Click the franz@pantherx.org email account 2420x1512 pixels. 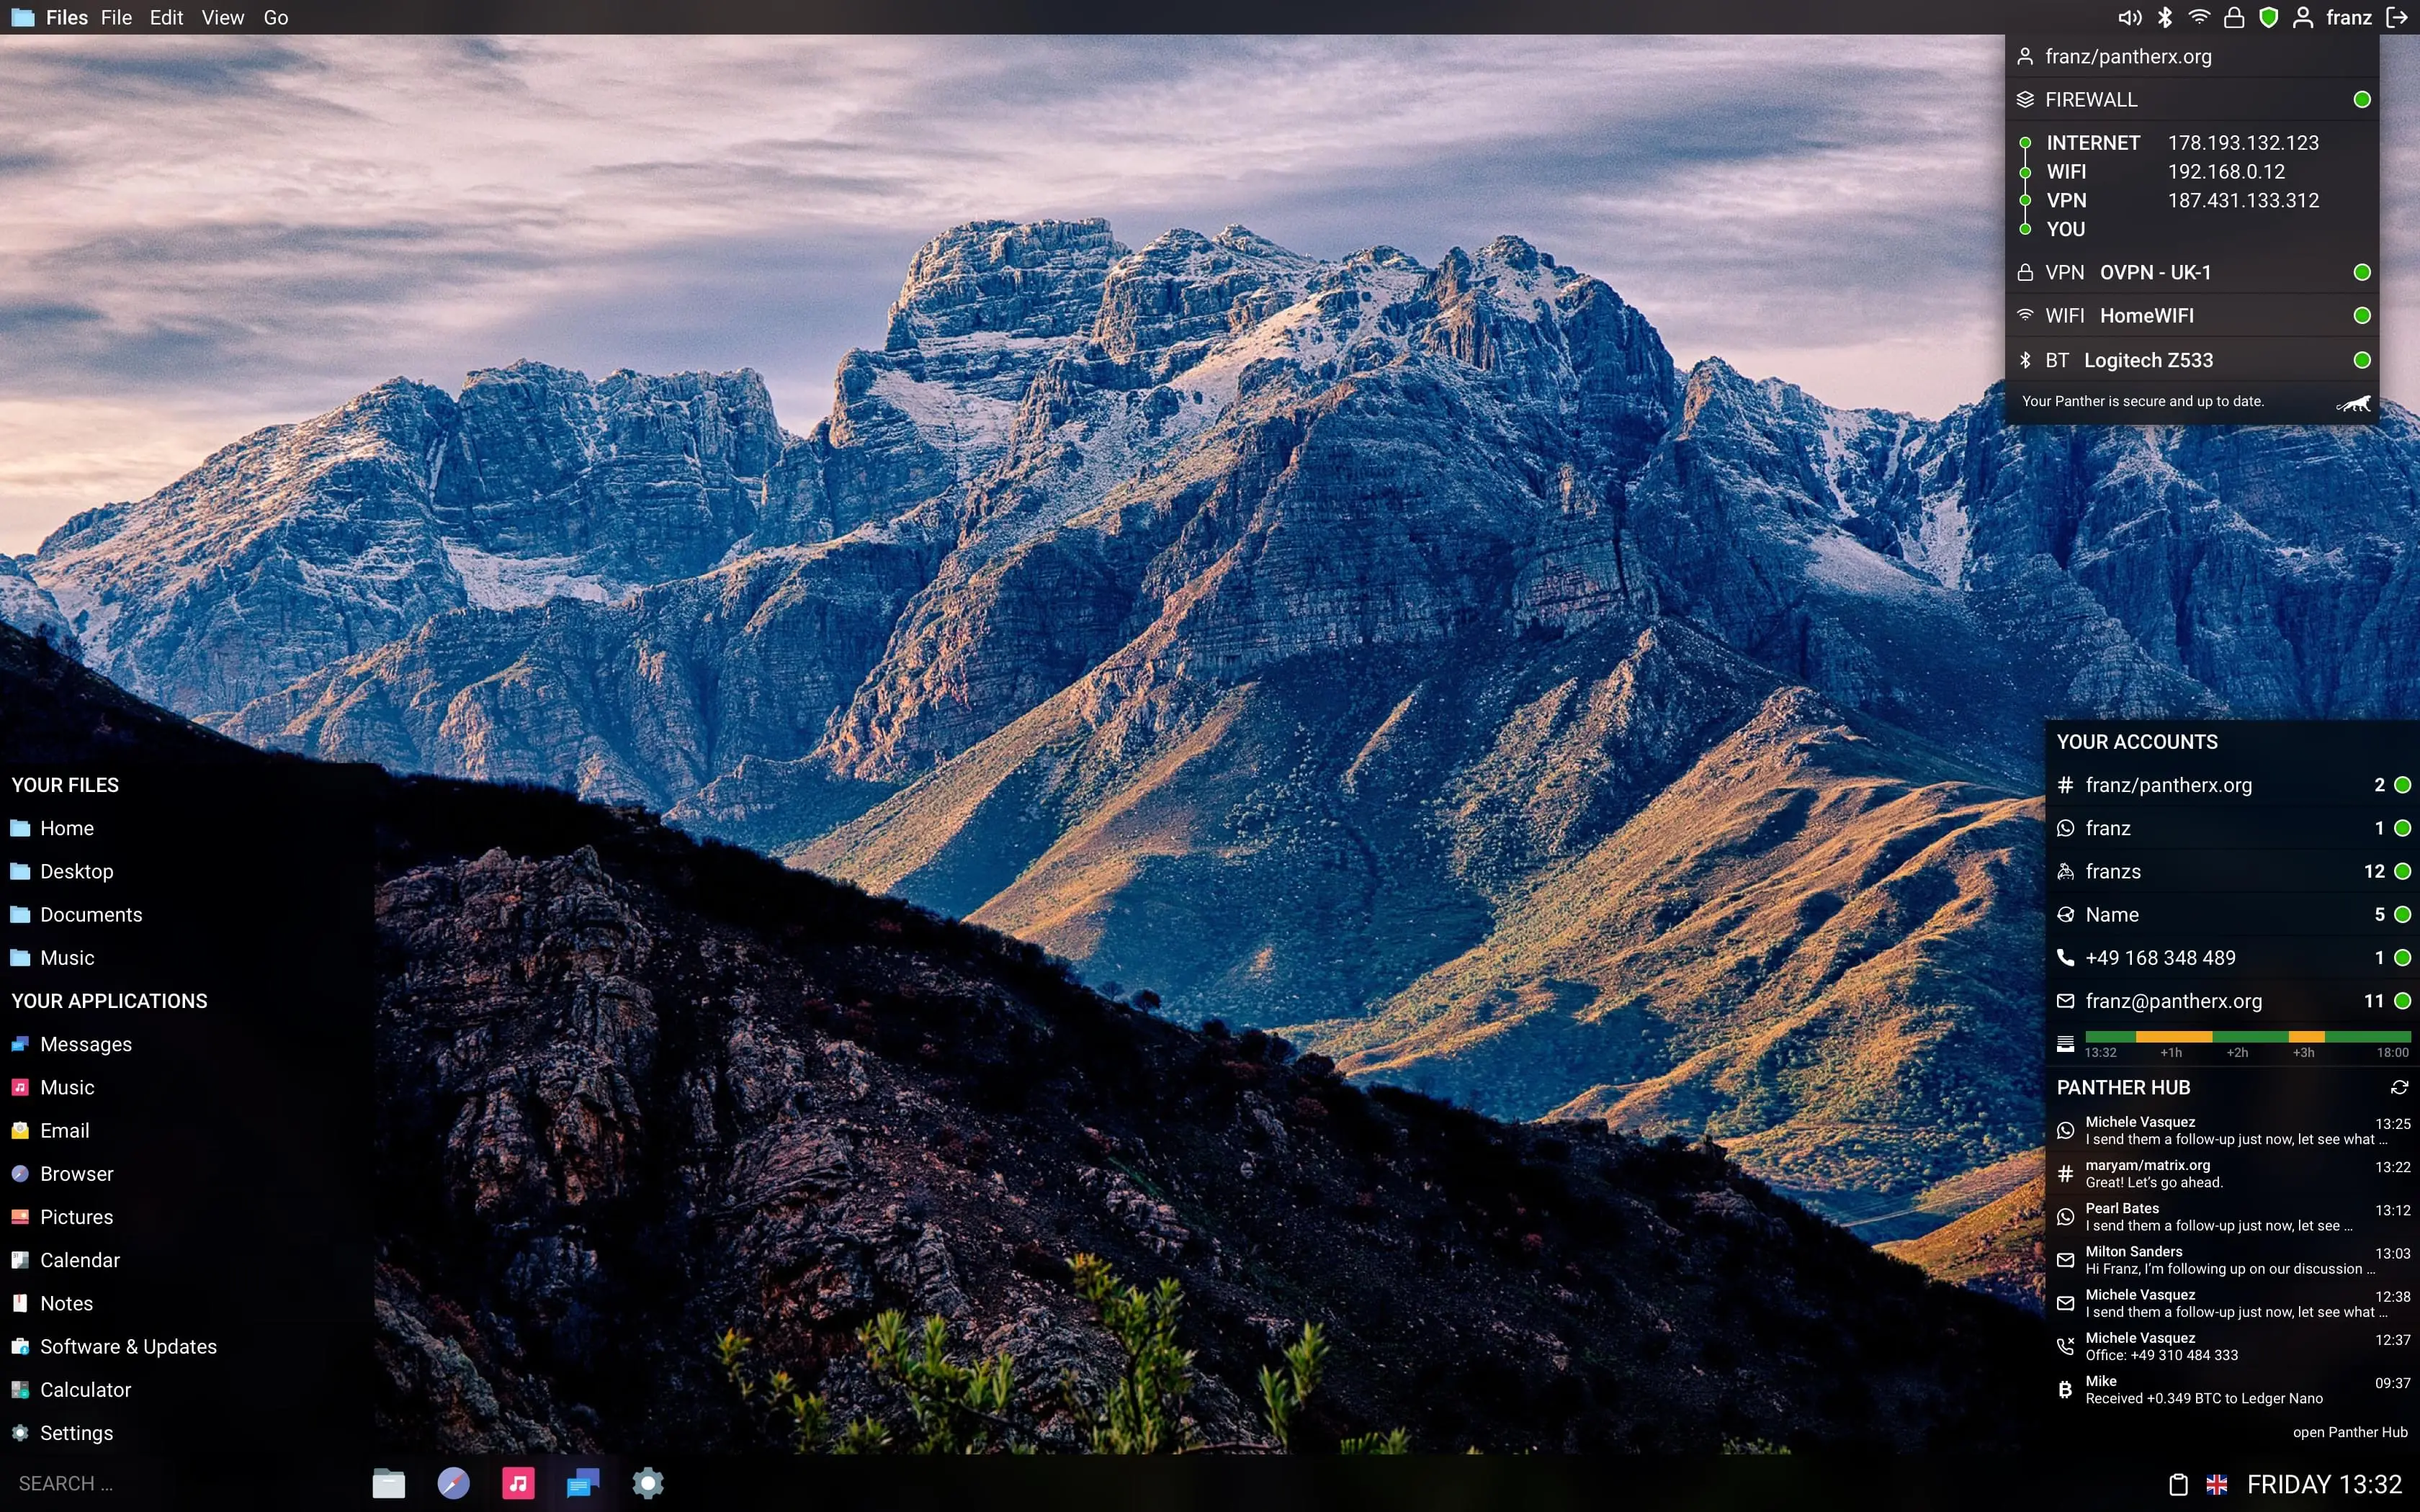coord(2174,1000)
